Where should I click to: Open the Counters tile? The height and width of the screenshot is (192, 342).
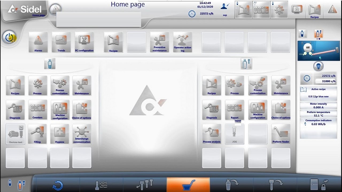tap(37, 110)
